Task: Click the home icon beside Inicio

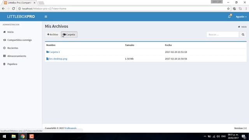Action: point(4,32)
